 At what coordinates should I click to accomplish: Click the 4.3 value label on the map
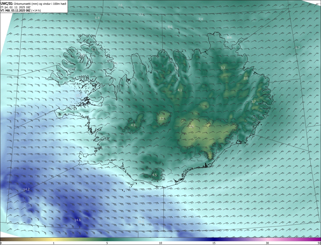tap(133, 125)
